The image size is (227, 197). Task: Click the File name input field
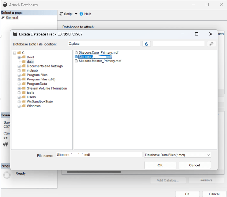coord(99,155)
